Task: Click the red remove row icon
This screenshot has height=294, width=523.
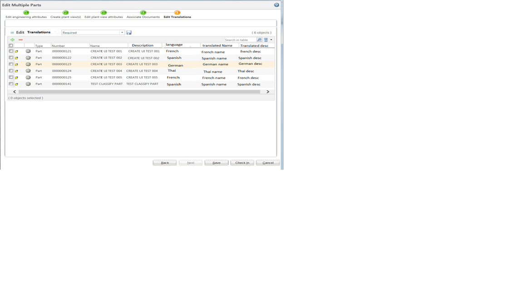Action: 21,39
